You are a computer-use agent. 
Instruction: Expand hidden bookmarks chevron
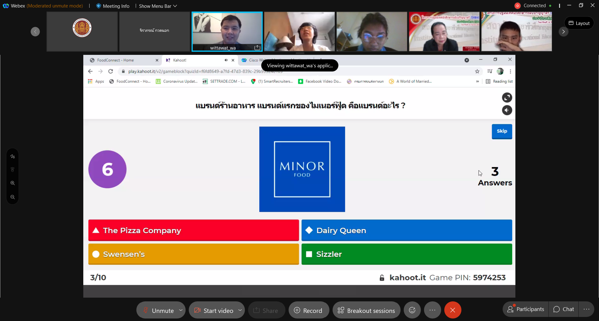pyautogui.click(x=477, y=81)
